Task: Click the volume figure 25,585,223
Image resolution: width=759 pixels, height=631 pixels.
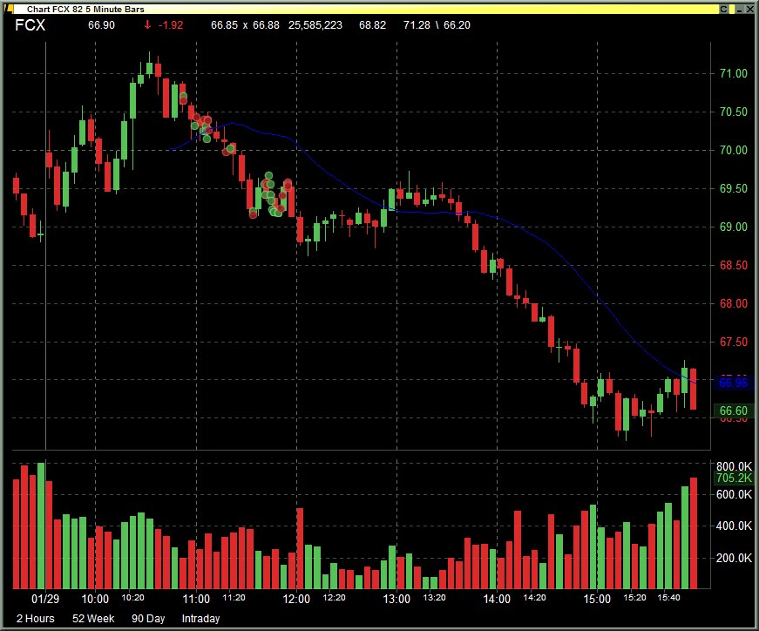Action: [315, 25]
